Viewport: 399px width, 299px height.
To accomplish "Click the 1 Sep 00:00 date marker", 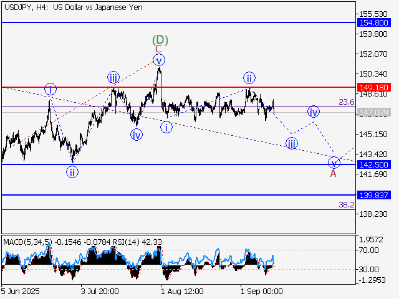I will pyautogui.click(x=262, y=291).
